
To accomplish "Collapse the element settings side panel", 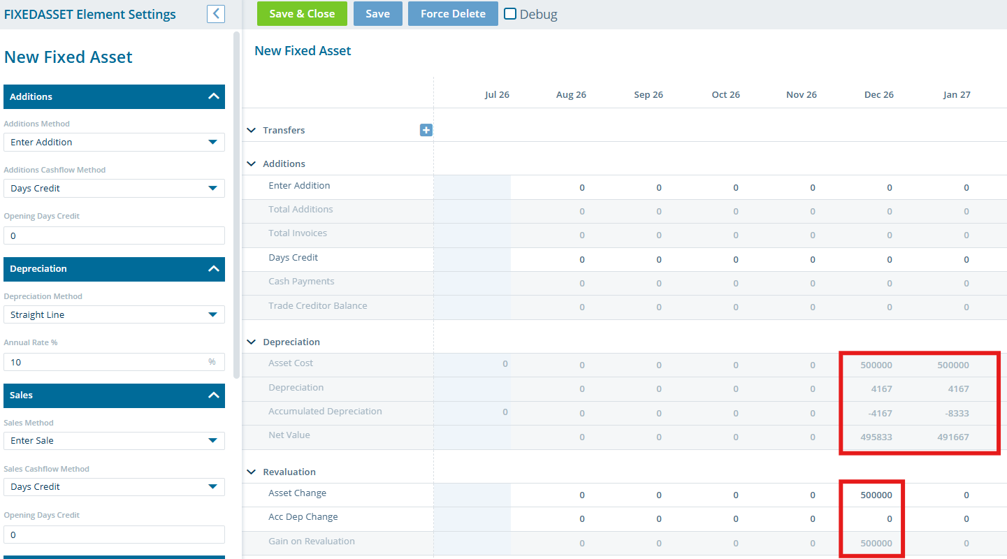I will 216,13.
